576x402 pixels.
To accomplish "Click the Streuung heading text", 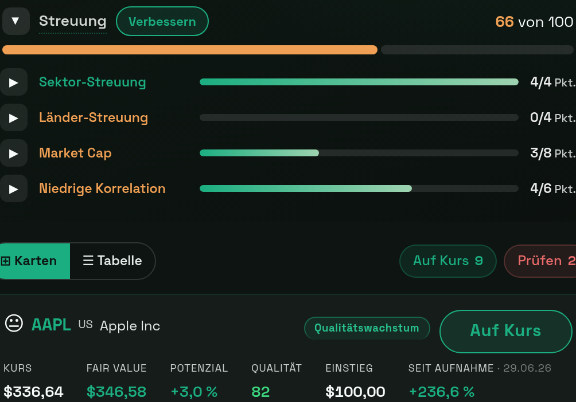I will click(x=73, y=21).
